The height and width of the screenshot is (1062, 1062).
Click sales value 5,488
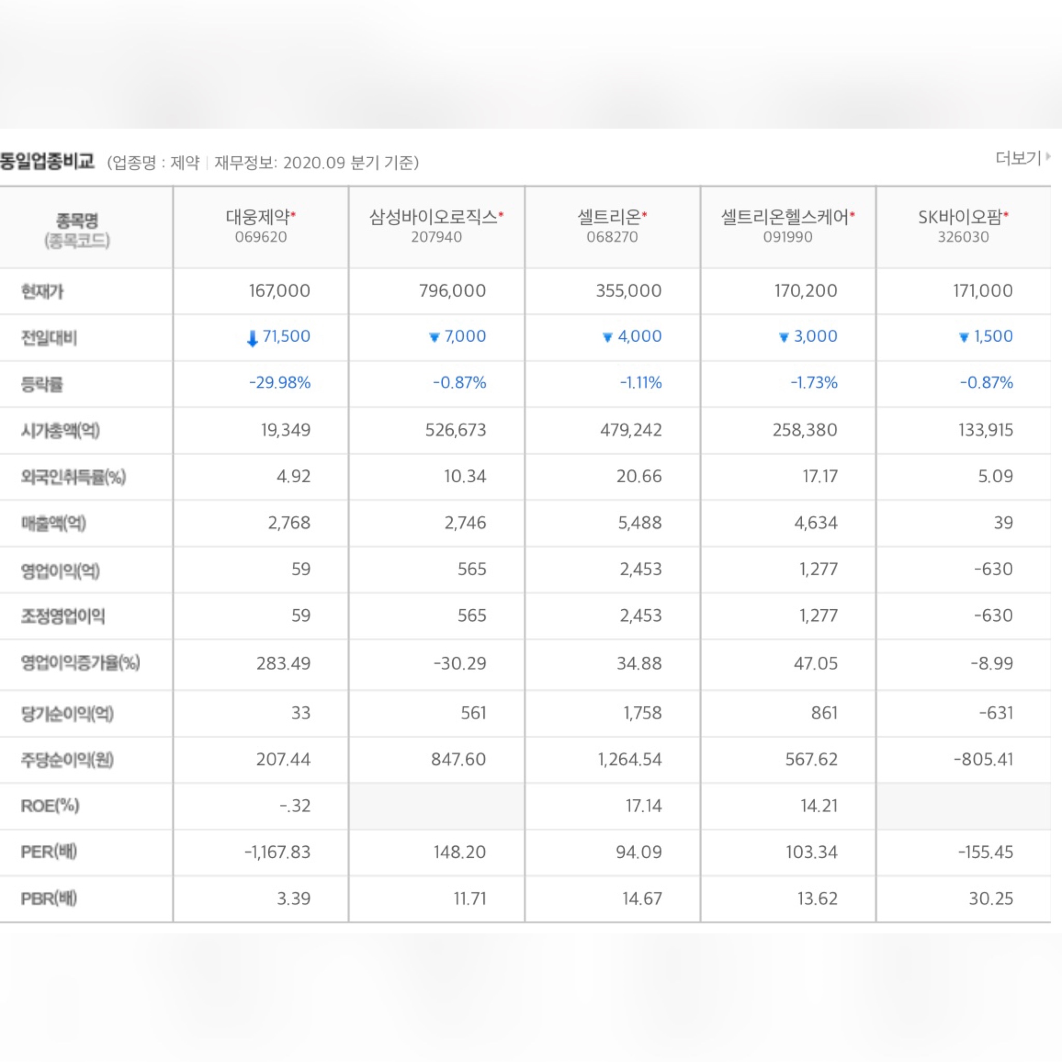coord(640,522)
